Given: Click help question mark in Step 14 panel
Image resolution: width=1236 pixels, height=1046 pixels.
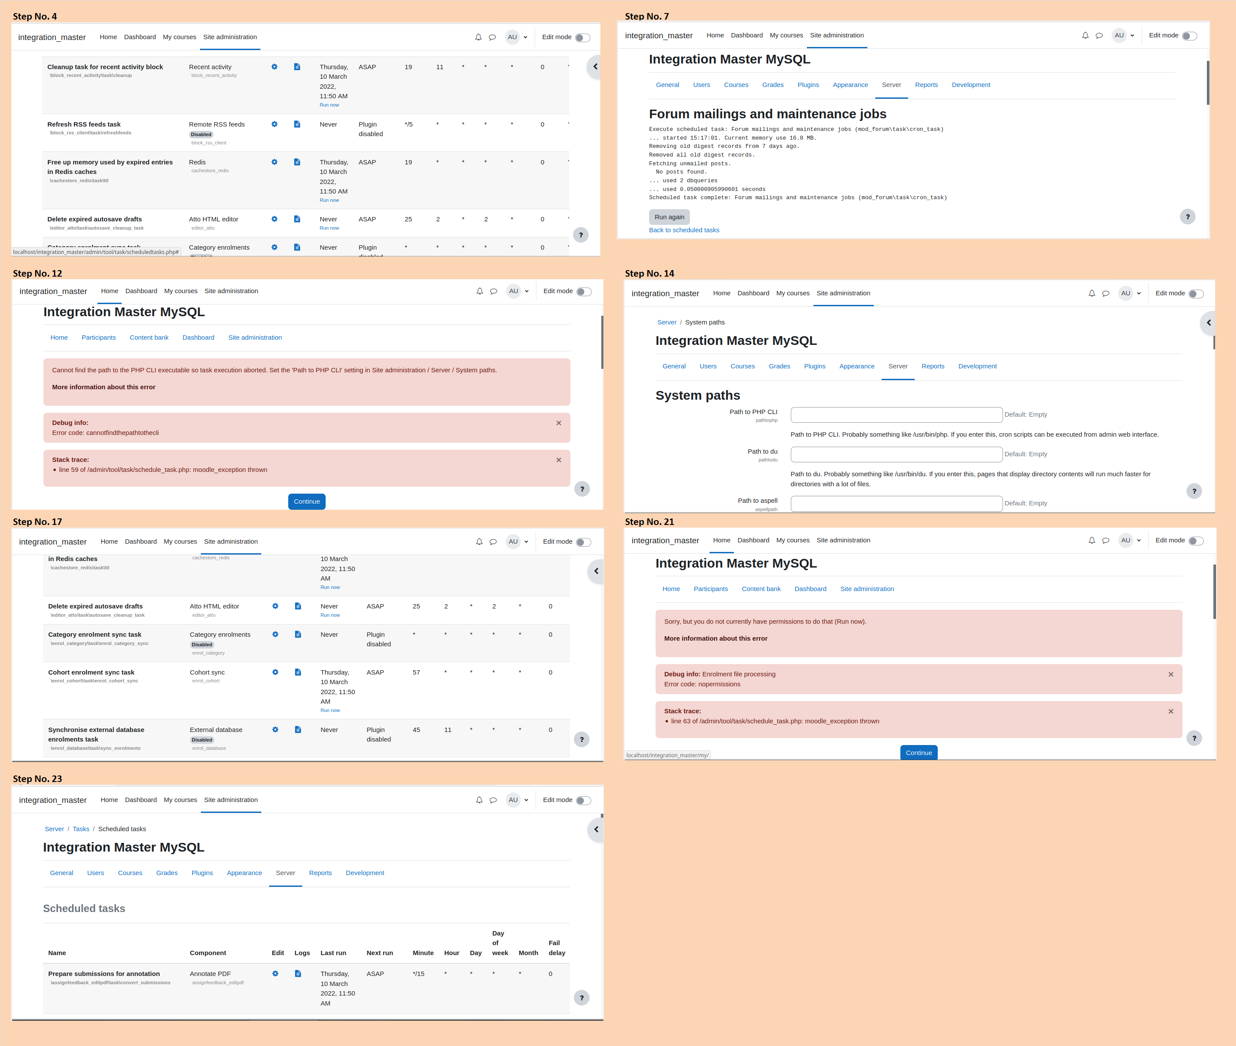Looking at the screenshot, I should [1195, 491].
